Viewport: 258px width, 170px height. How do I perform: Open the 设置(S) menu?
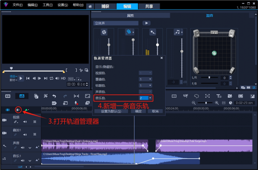[x=63, y=5]
